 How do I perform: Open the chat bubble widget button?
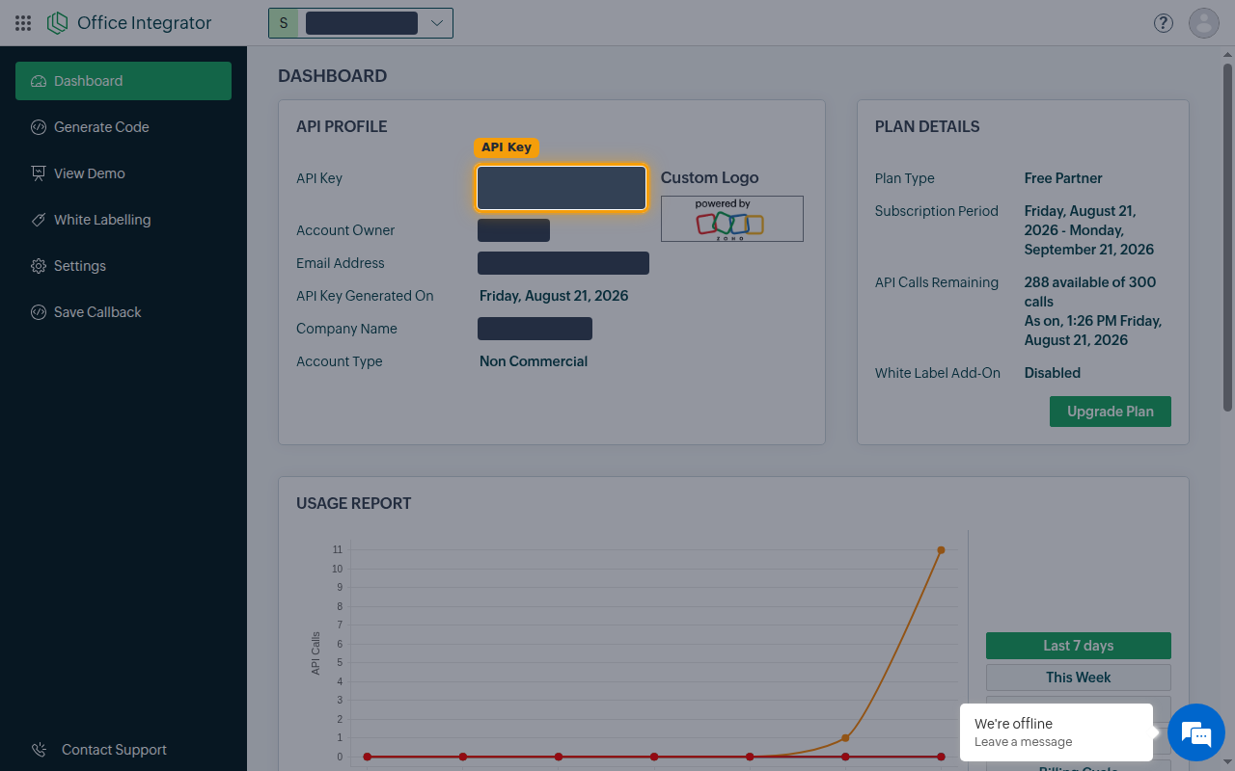1196,733
